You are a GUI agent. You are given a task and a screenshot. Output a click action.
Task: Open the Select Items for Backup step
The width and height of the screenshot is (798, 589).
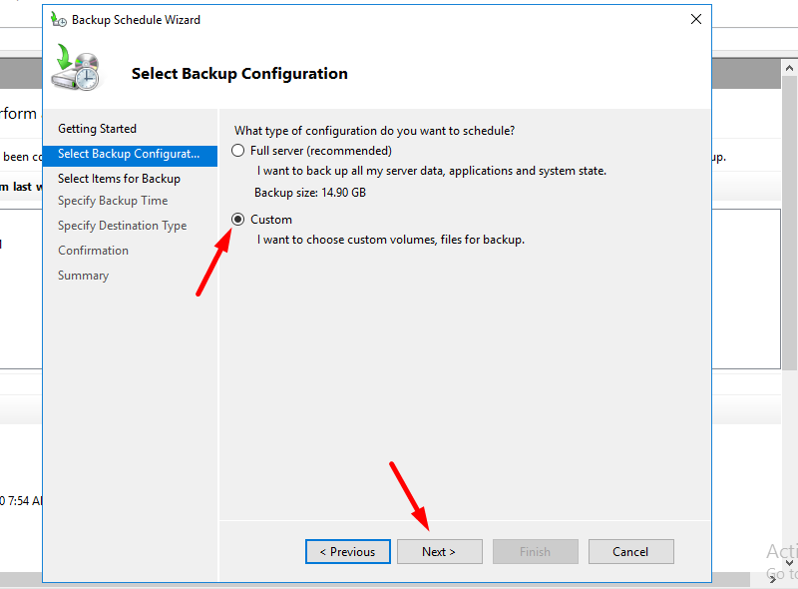[x=119, y=179]
